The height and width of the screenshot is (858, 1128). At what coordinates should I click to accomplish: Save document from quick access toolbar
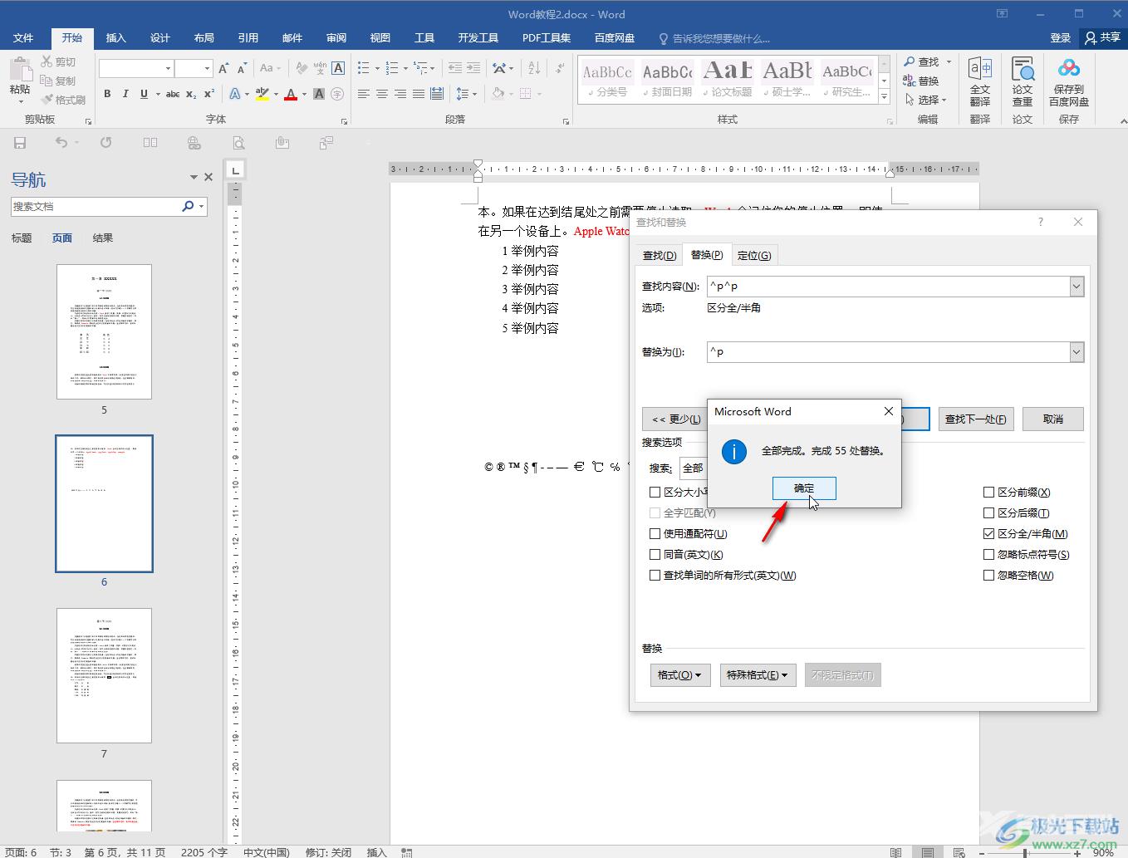(20, 143)
